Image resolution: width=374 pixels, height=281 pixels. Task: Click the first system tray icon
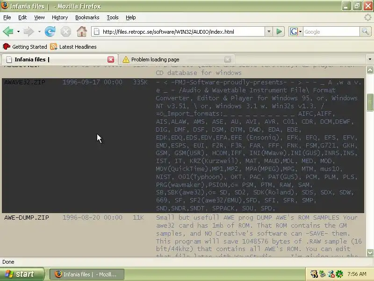[x=314, y=274]
